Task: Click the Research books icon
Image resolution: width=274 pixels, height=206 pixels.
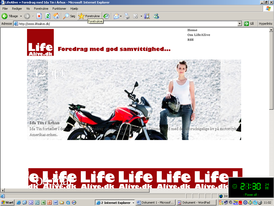Action: coord(147,16)
